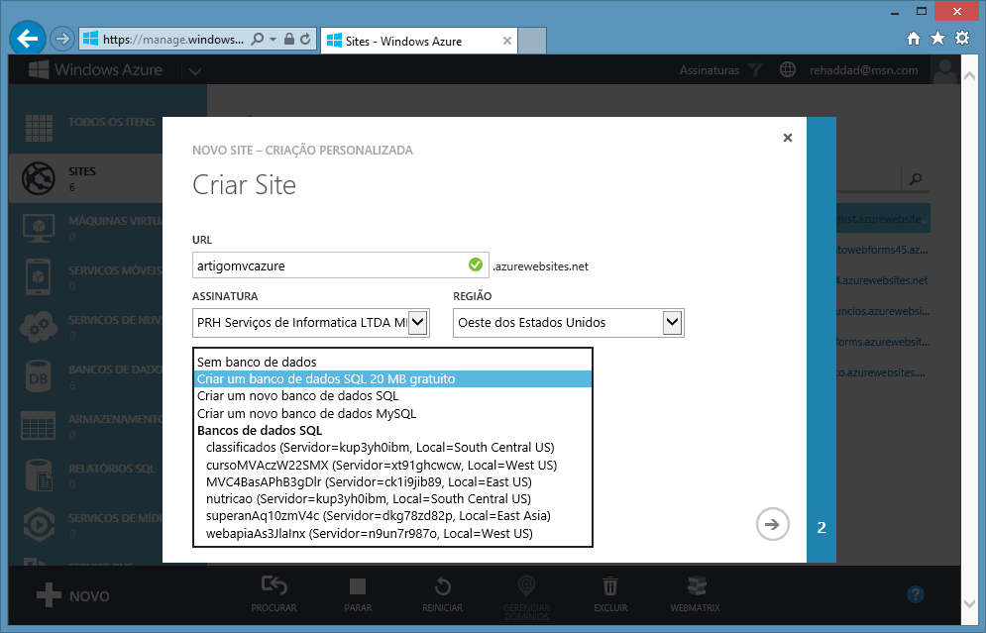Image resolution: width=986 pixels, height=633 pixels.
Task: Go to next step arrow button
Action: (772, 524)
